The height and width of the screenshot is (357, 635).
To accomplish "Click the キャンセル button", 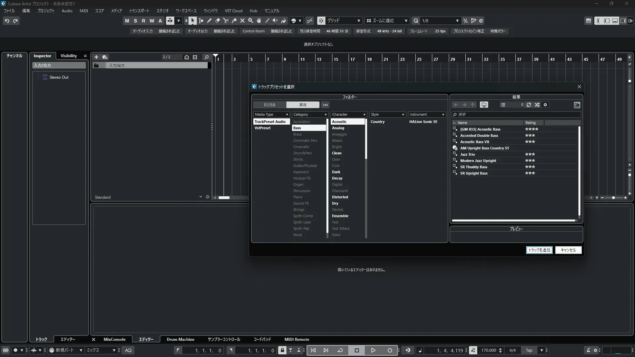I will point(568,250).
